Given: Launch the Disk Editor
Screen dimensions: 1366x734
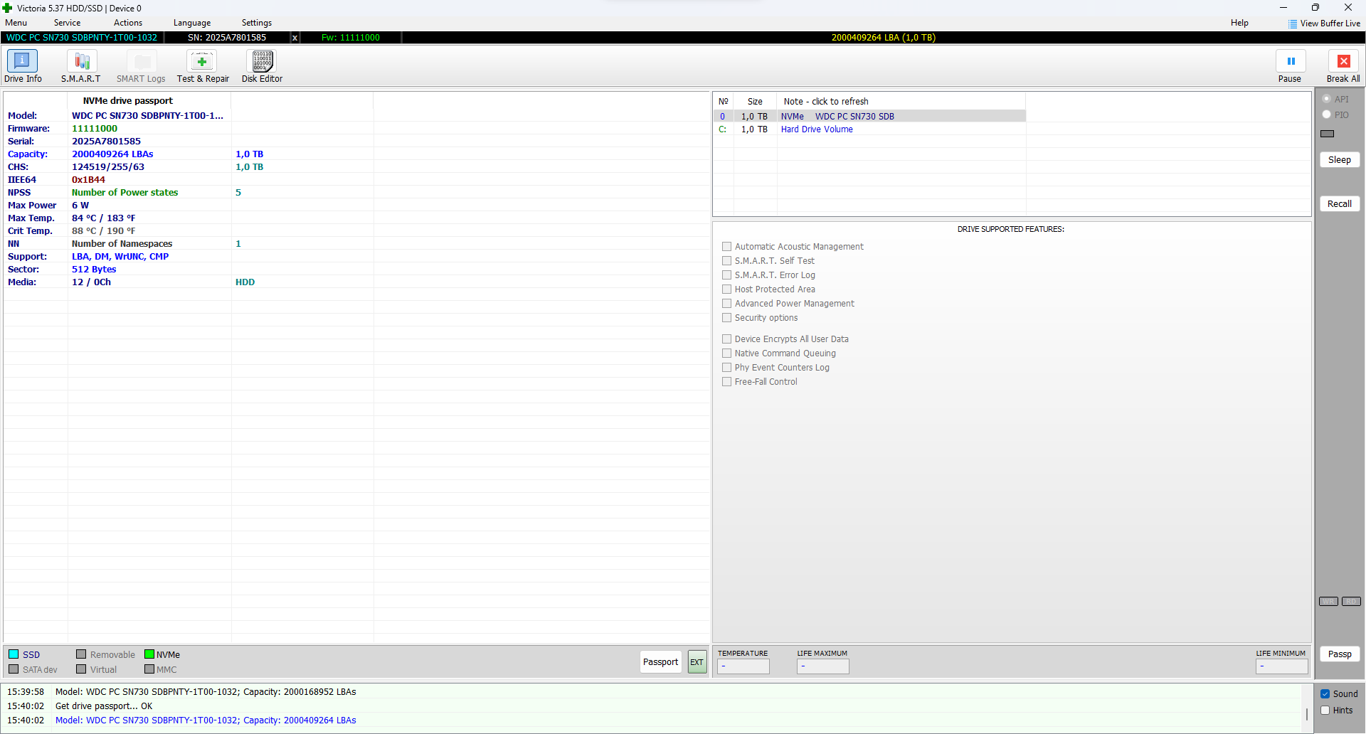Looking at the screenshot, I should [262, 66].
